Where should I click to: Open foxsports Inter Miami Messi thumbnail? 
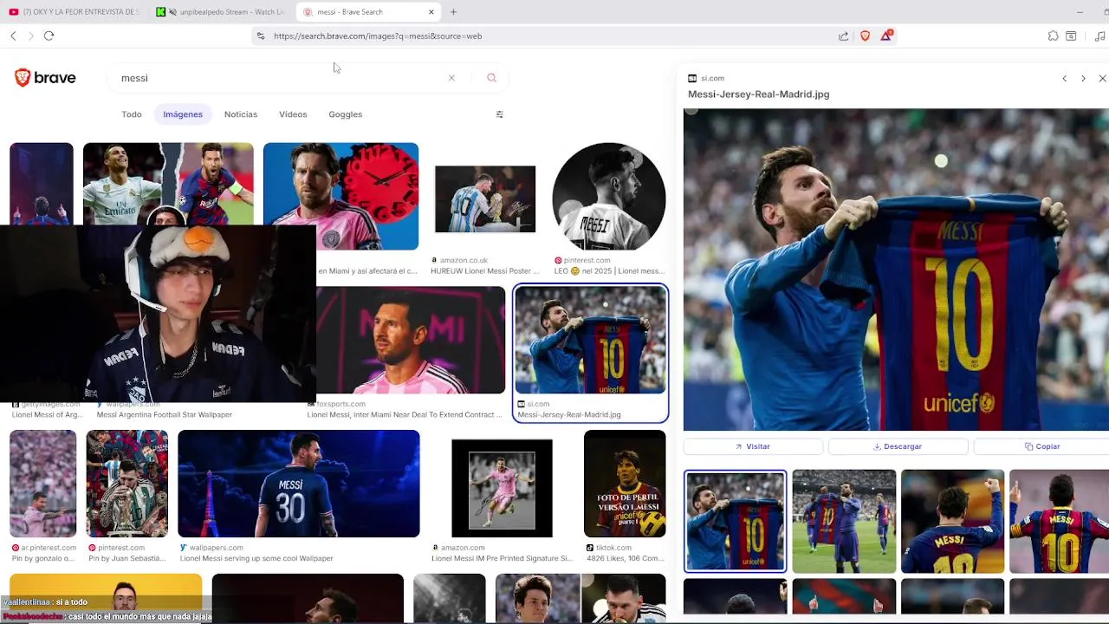coord(411,341)
